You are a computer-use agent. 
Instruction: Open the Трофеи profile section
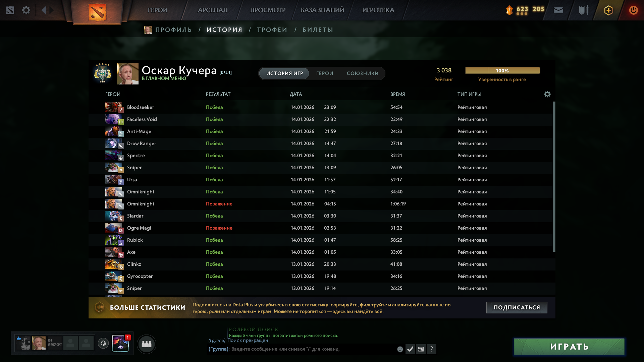[x=272, y=30]
